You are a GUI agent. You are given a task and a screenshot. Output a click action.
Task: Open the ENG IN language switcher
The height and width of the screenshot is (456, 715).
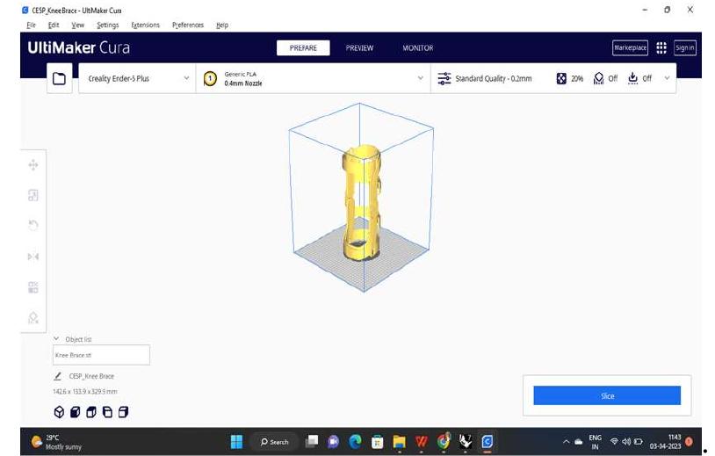[x=595, y=442]
